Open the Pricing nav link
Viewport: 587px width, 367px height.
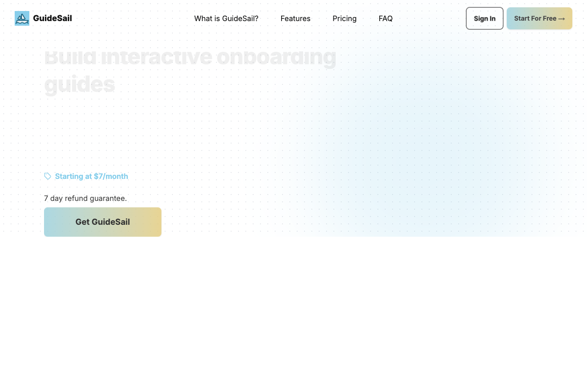[x=344, y=18]
